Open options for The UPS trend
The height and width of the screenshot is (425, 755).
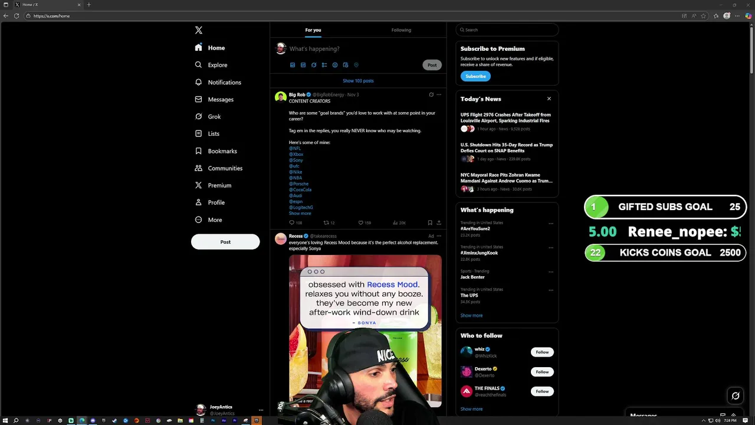[x=551, y=290]
